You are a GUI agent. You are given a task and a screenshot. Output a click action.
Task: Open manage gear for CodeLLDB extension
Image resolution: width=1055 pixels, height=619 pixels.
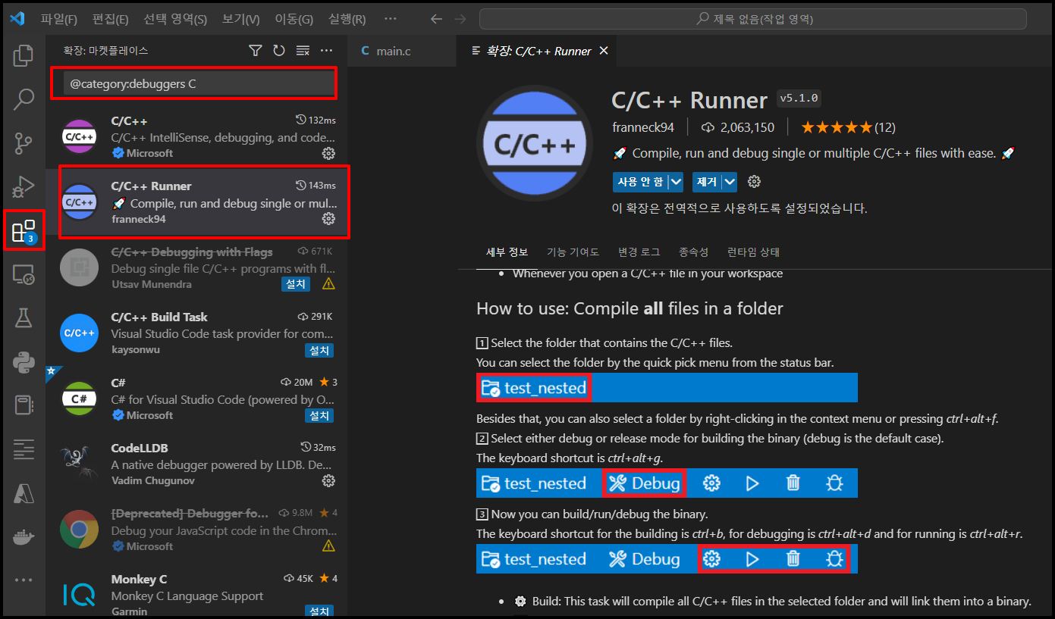(328, 480)
